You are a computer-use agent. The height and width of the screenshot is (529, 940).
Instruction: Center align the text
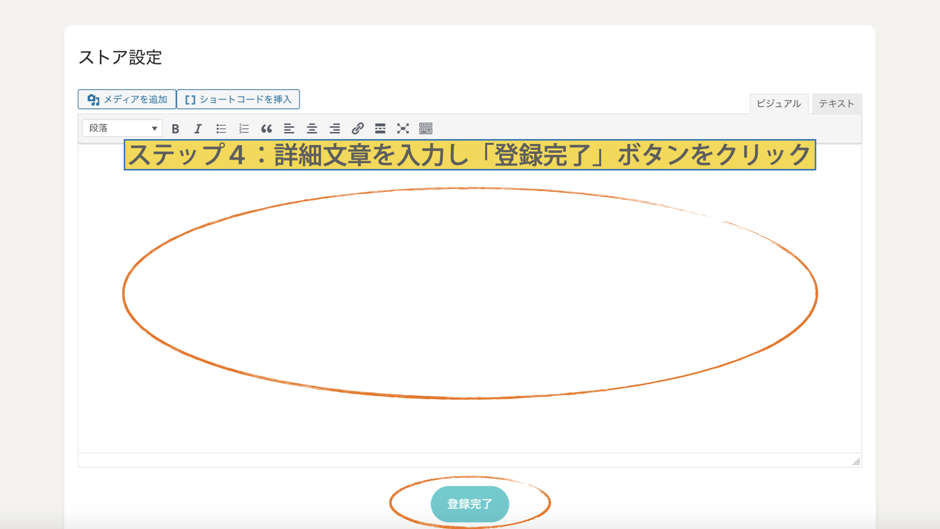(x=312, y=129)
